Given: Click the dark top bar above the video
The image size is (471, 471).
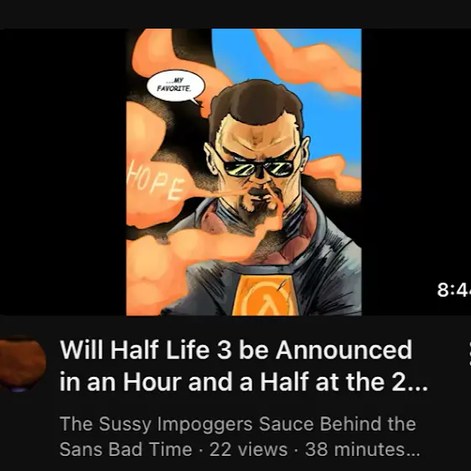Looking at the screenshot, I should (x=235, y=14).
